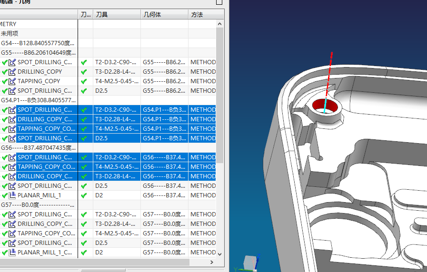Click the operation icon of G55 TAPPING_COPY row
Viewport: 427px width, 272px height.
click(12, 81)
